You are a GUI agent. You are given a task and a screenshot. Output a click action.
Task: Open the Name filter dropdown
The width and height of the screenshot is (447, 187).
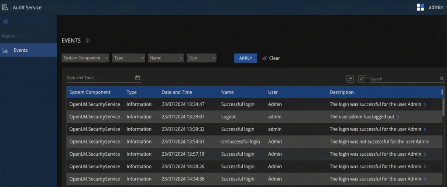point(165,58)
